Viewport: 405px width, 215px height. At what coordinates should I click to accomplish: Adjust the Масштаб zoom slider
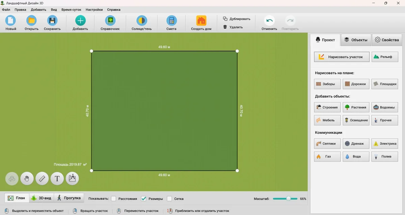pyautogui.click(x=288, y=198)
